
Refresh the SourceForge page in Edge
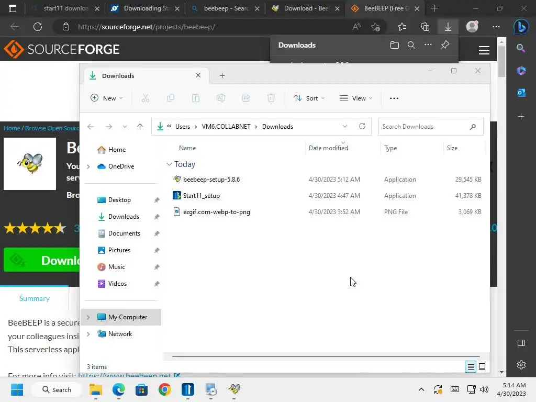pos(38,27)
